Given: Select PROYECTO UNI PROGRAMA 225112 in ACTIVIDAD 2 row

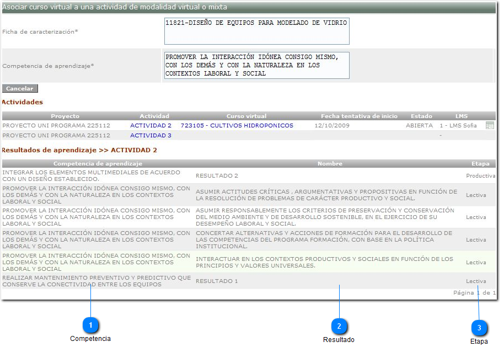Looking at the screenshot, I should coord(56,125).
